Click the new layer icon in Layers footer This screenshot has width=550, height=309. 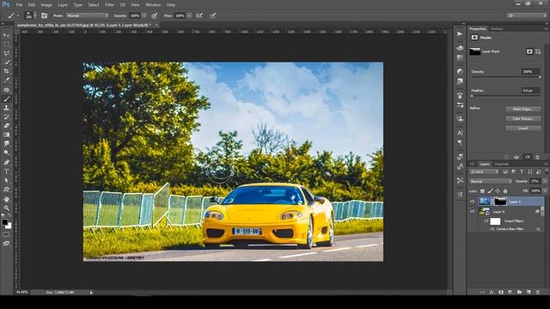click(529, 292)
